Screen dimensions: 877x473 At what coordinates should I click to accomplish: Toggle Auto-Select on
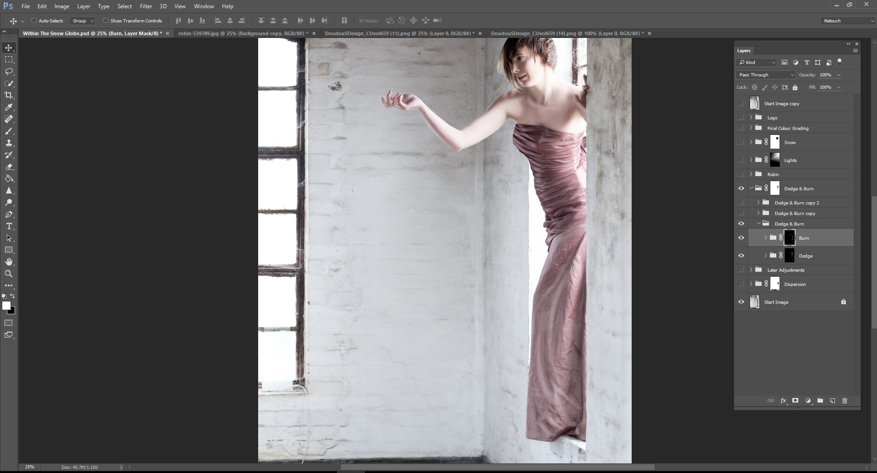pos(34,21)
